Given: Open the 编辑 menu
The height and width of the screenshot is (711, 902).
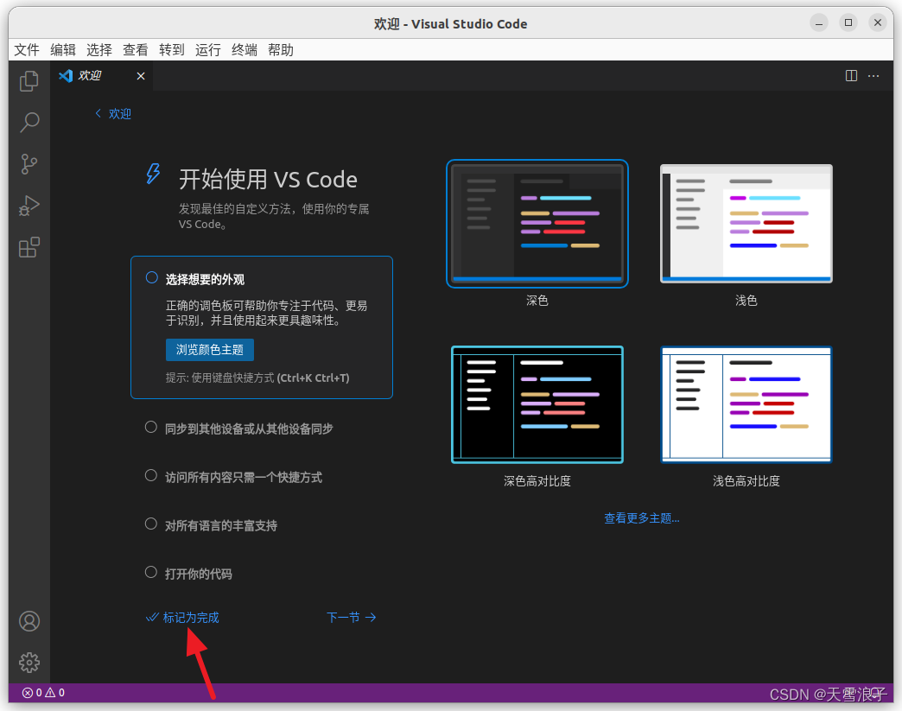Looking at the screenshot, I should point(63,50).
